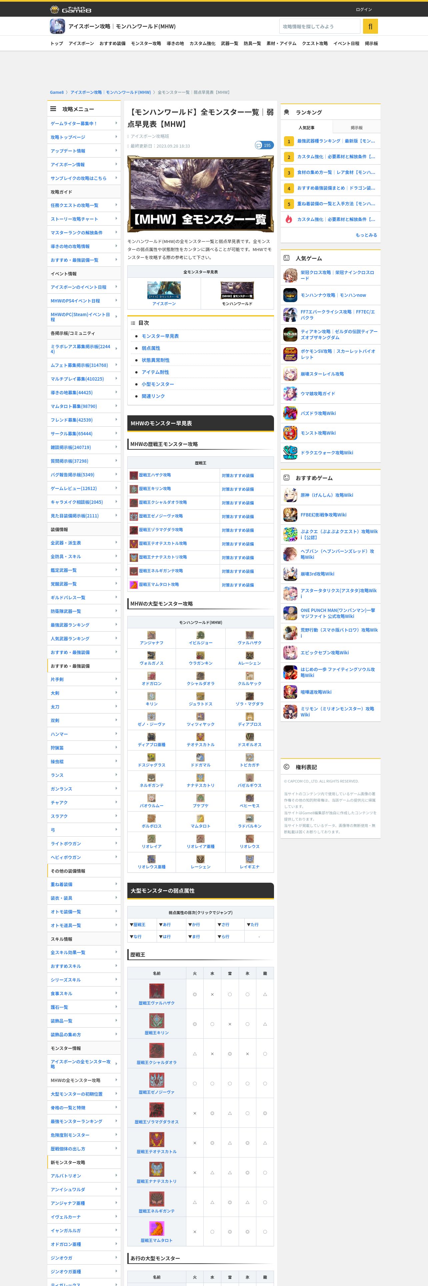Click the 歴戦王マムタロト icon in weakness table

pos(157,1228)
